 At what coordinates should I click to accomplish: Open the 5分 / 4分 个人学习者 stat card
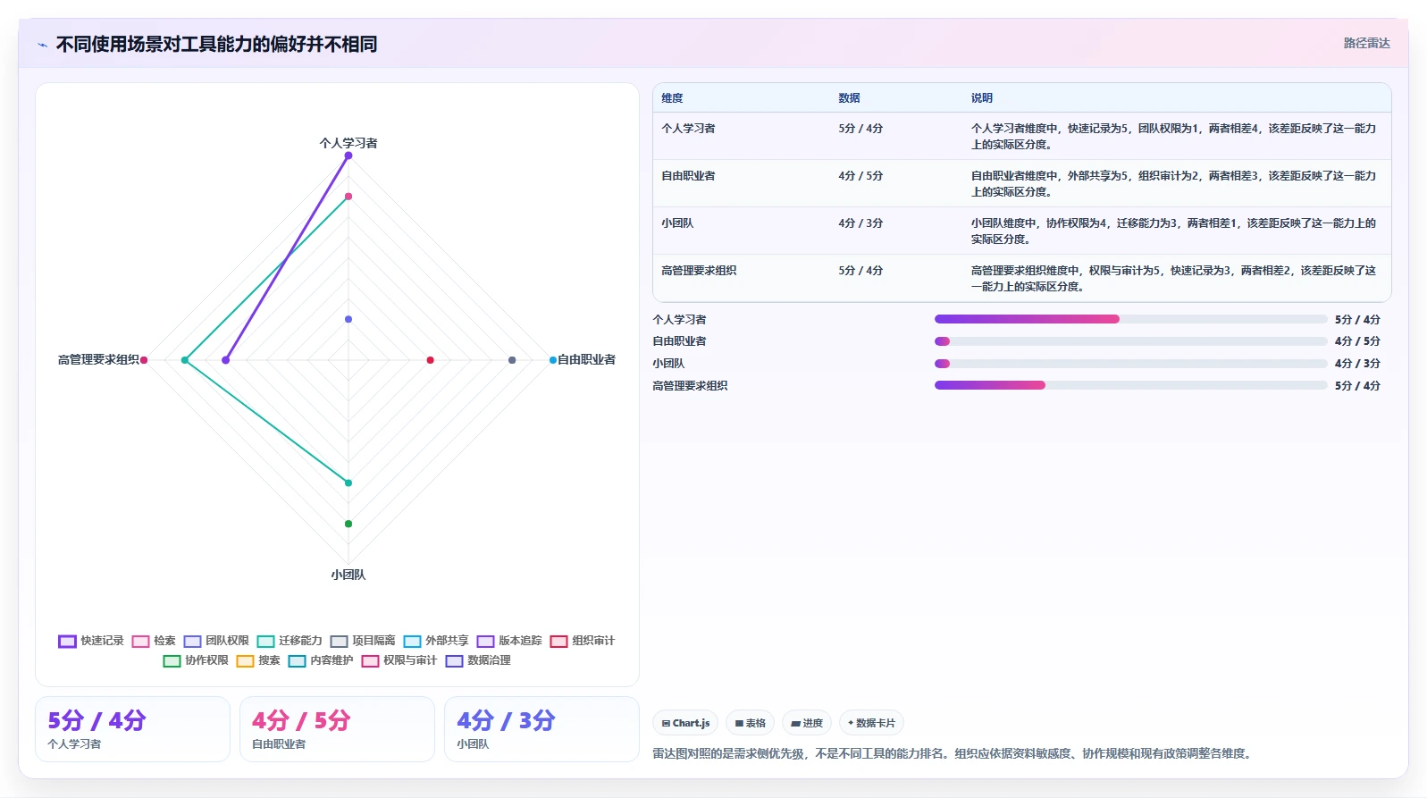click(132, 729)
